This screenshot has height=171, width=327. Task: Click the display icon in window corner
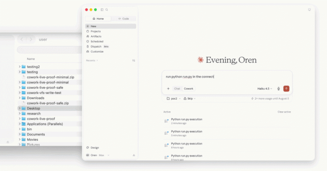click(x=309, y=10)
